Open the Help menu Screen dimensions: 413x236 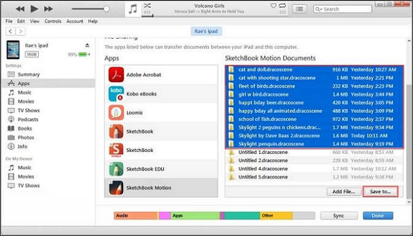click(92, 21)
